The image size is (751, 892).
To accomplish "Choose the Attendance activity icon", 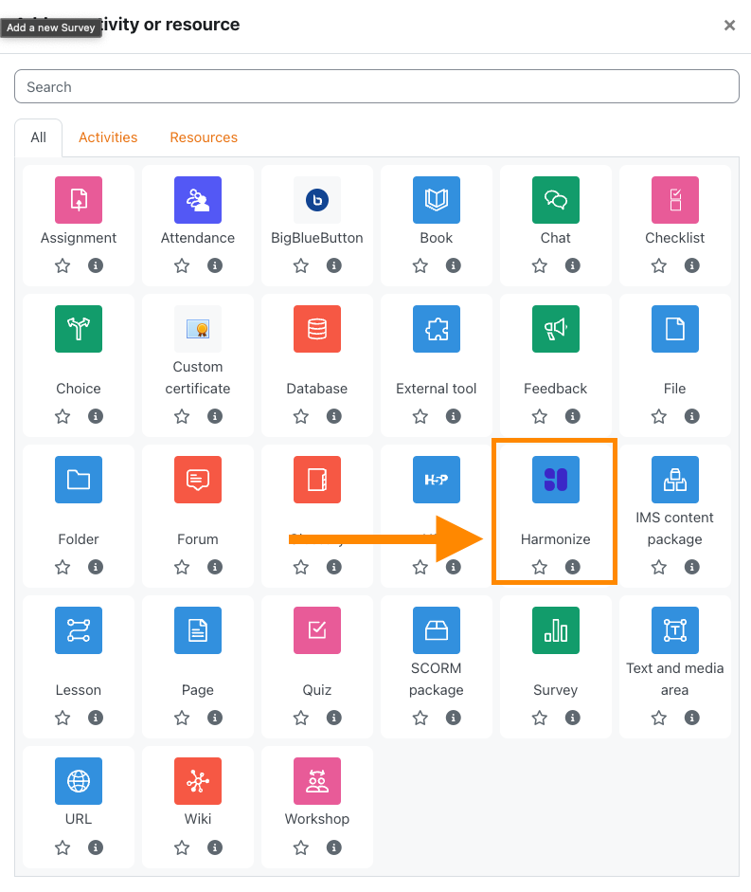I will [198, 200].
